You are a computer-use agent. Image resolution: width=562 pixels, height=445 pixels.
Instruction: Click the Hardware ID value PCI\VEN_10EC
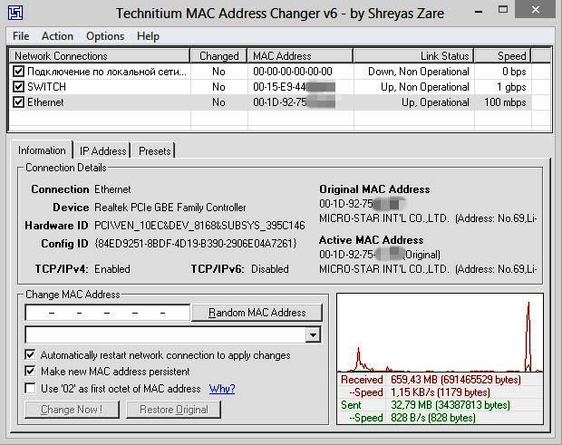(199, 226)
